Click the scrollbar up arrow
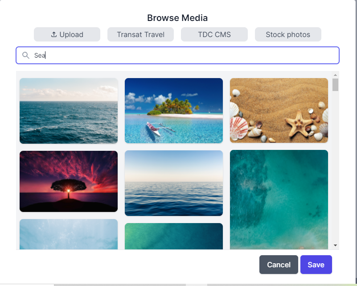357x286 pixels. pyautogui.click(x=335, y=75)
